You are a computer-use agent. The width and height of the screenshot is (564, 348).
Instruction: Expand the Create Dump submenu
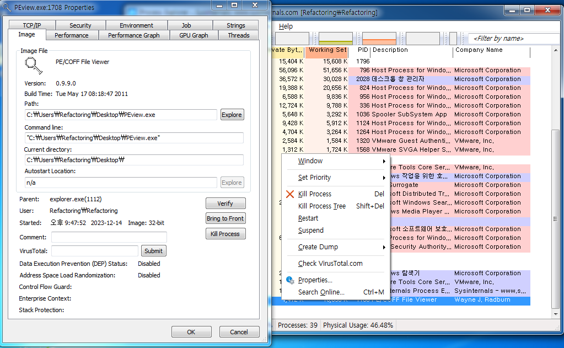pos(336,247)
